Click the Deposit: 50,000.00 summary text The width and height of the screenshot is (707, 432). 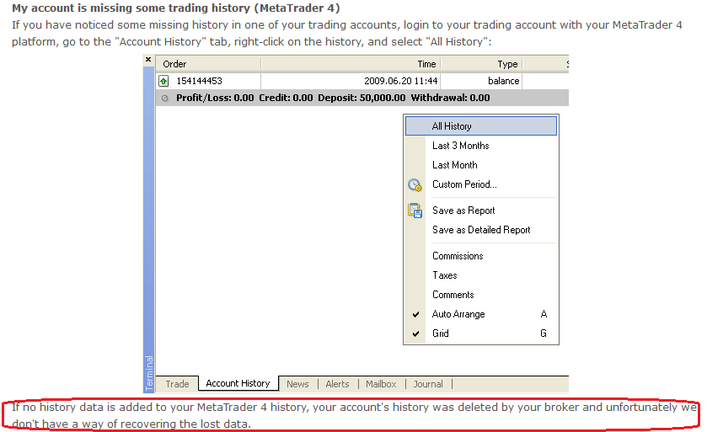(362, 98)
